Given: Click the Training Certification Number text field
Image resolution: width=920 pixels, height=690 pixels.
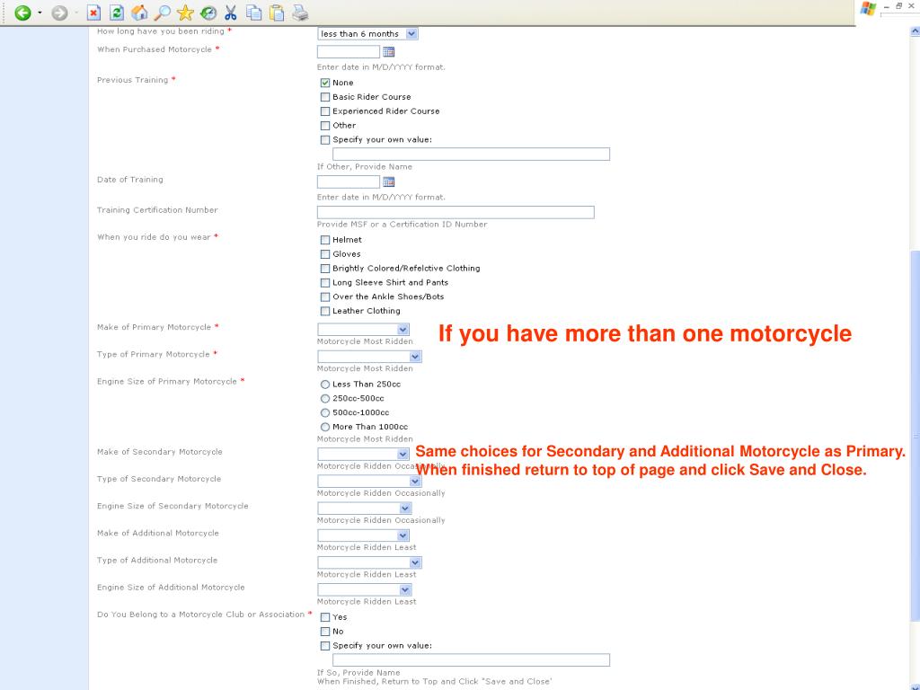Looking at the screenshot, I should point(456,212).
